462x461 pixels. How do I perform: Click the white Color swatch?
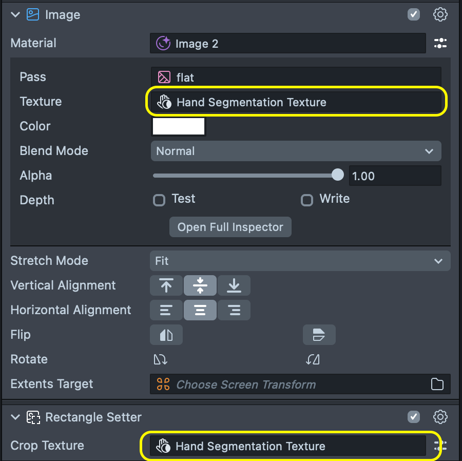(x=179, y=126)
